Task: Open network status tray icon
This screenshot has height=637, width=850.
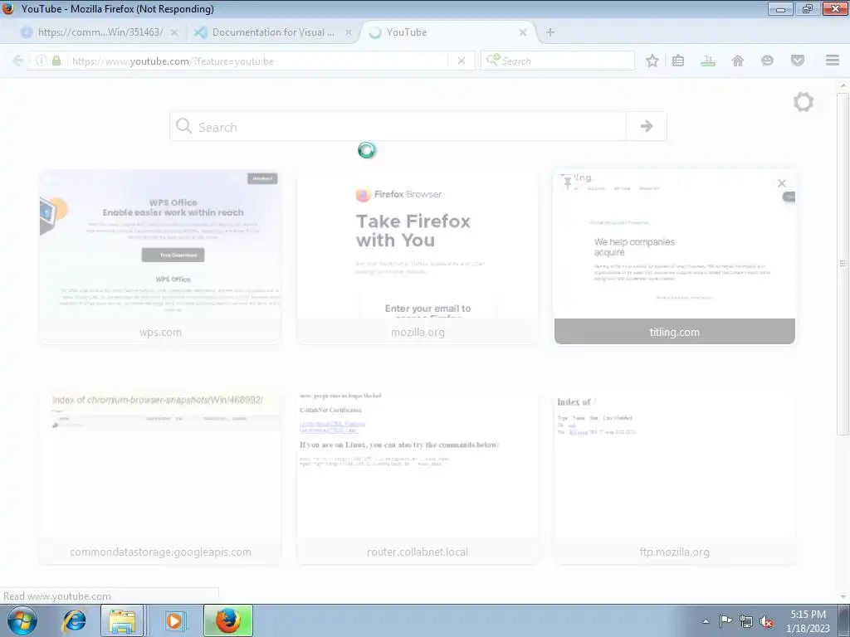Action: click(x=746, y=621)
